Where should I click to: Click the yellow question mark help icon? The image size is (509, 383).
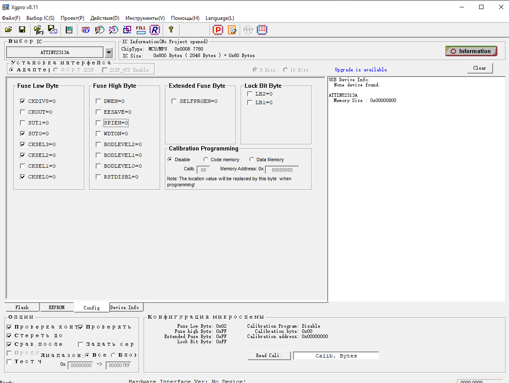tap(171, 30)
